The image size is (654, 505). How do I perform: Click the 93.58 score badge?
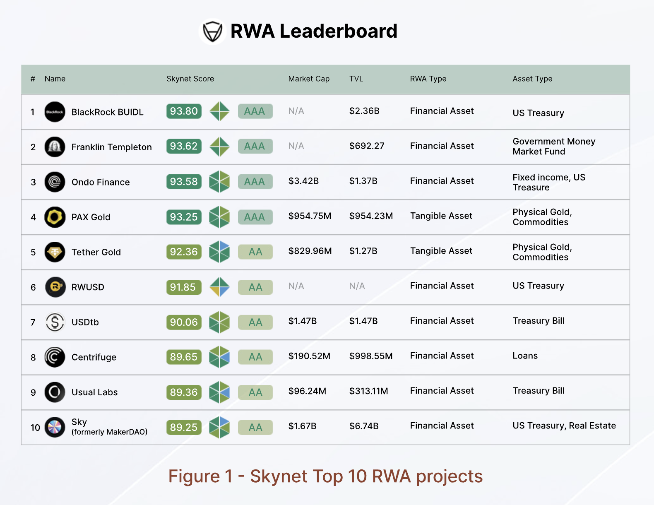pos(184,181)
